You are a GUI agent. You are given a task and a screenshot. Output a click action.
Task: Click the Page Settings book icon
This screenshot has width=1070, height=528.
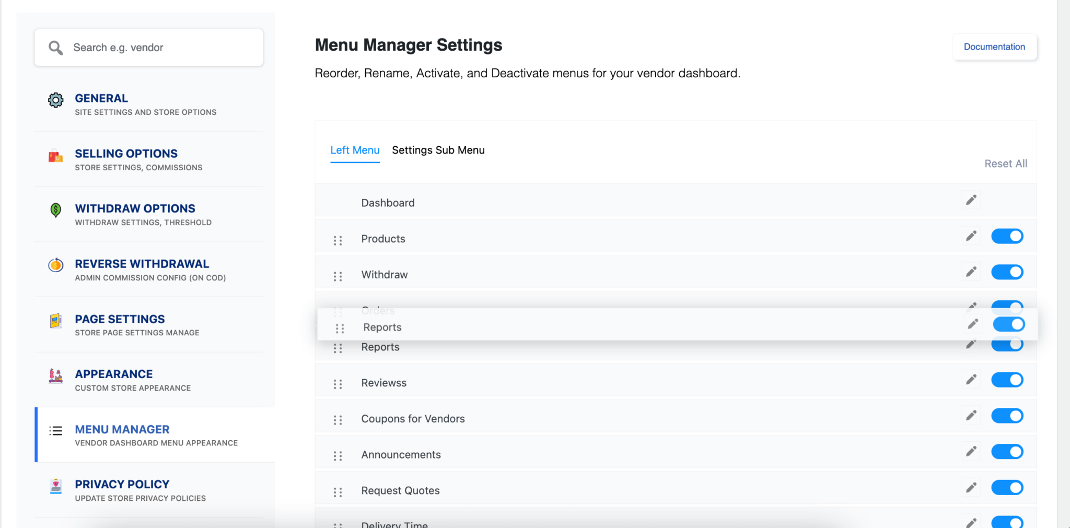click(x=55, y=321)
